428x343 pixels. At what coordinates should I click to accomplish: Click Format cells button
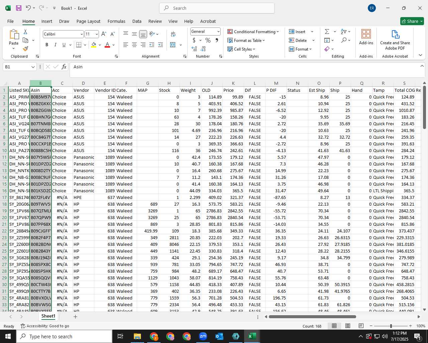300,49
